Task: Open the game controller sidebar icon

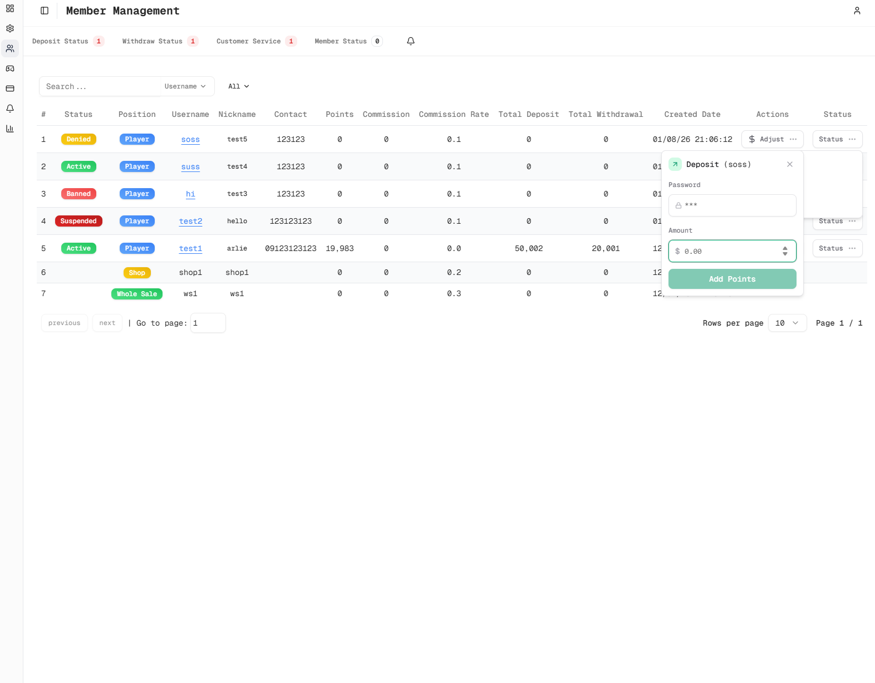Action: pos(10,68)
